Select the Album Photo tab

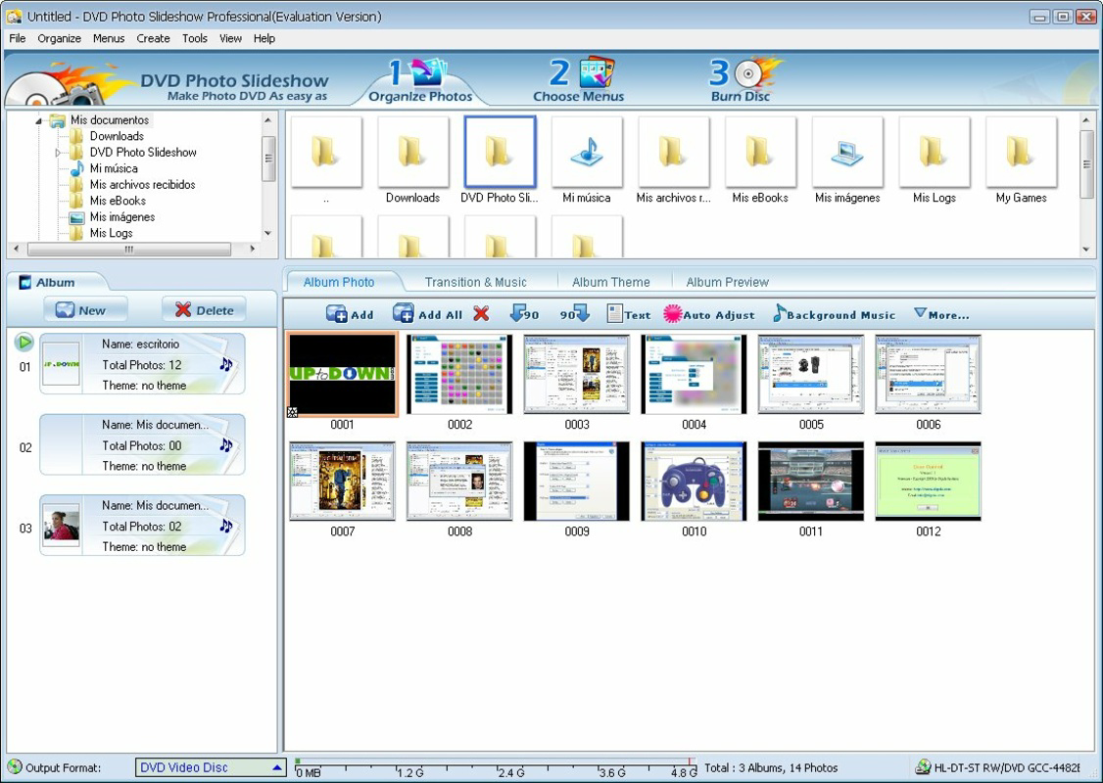(x=339, y=282)
